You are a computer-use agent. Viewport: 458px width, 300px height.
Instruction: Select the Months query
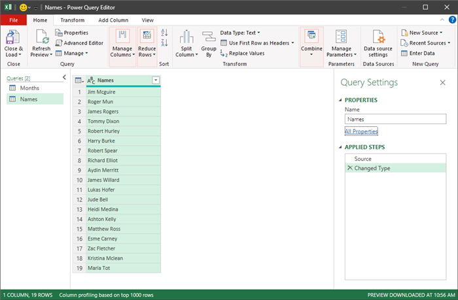[x=29, y=88]
